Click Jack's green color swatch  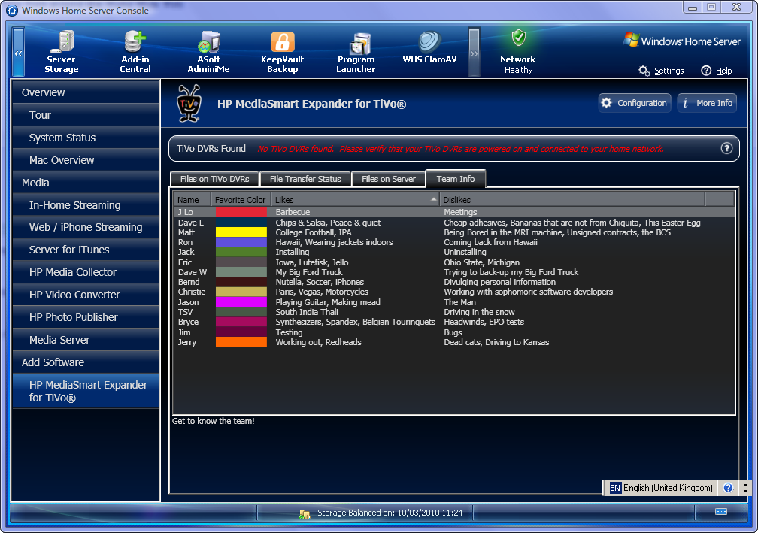pyautogui.click(x=241, y=252)
